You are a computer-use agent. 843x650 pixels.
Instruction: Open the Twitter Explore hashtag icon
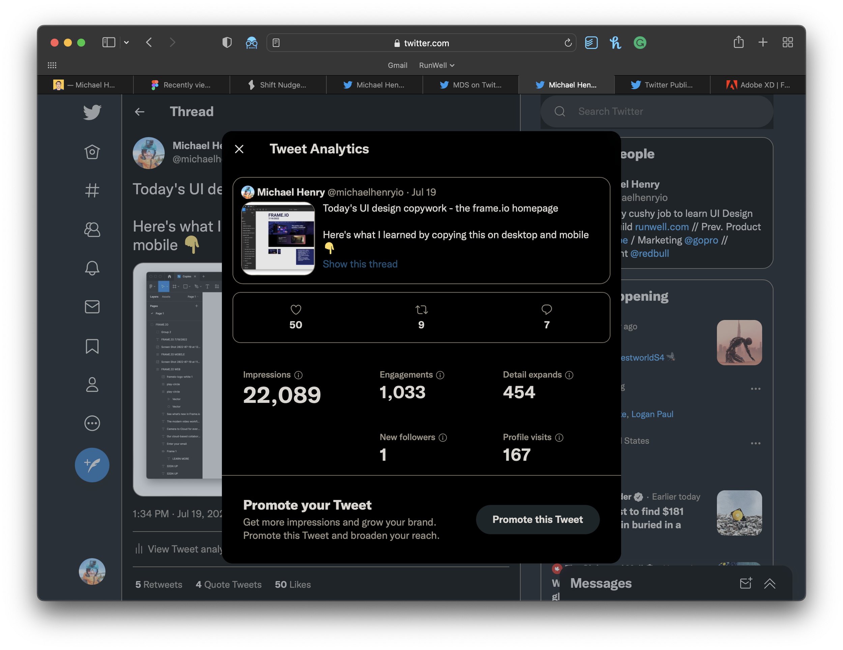[92, 190]
